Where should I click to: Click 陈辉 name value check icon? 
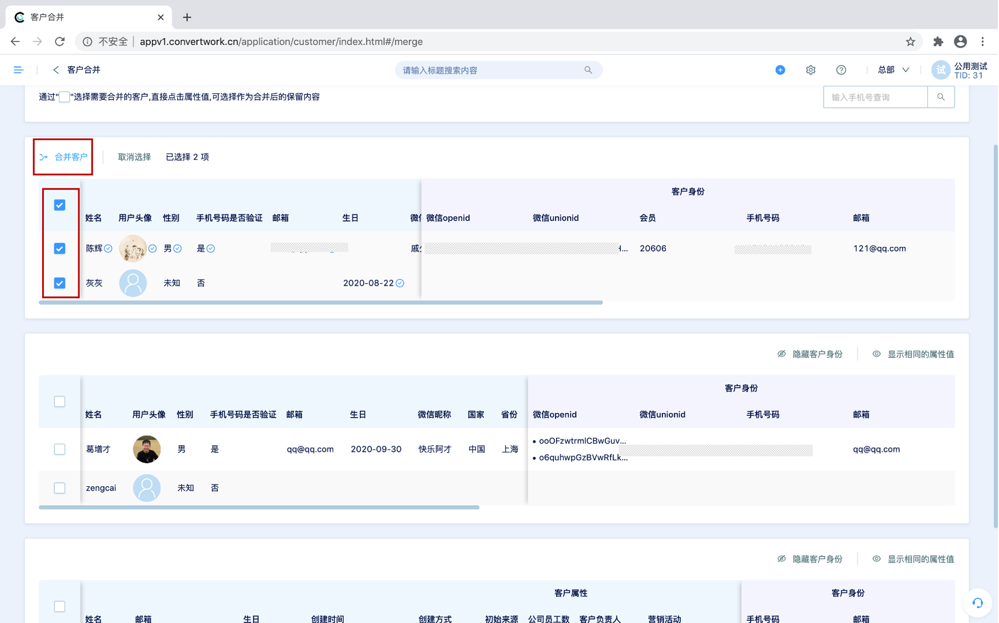coord(108,249)
